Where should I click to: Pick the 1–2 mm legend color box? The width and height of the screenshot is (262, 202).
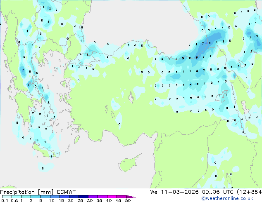26,197
